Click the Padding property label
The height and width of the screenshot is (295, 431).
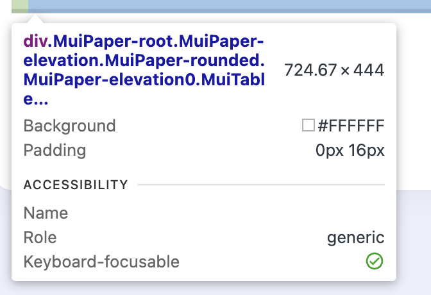click(55, 151)
